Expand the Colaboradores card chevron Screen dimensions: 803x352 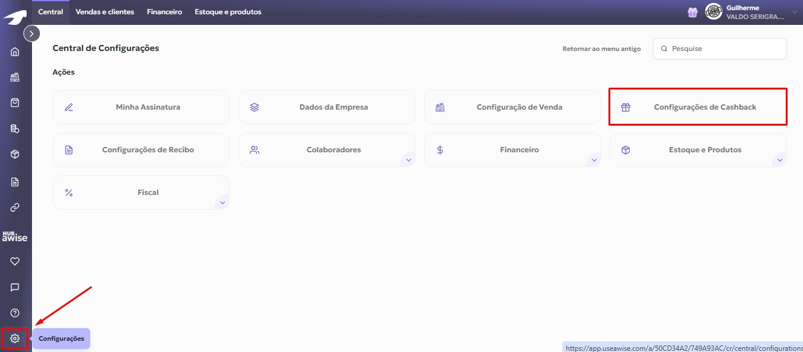408,160
